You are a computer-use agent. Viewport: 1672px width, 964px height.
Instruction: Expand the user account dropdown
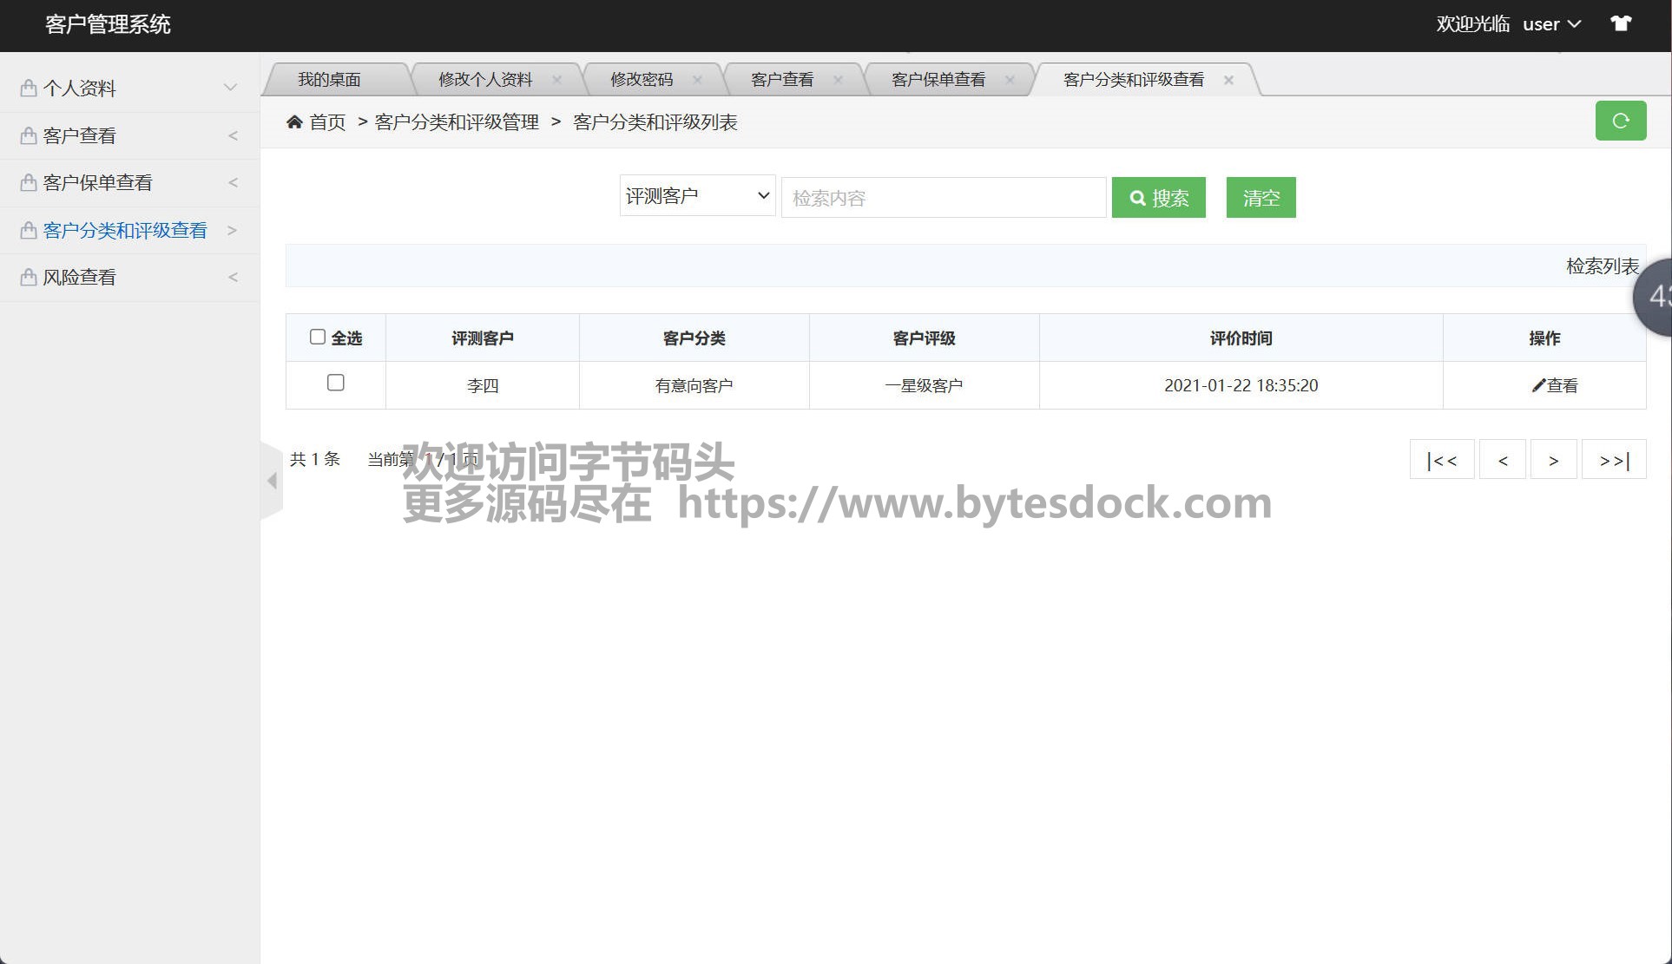(1551, 24)
